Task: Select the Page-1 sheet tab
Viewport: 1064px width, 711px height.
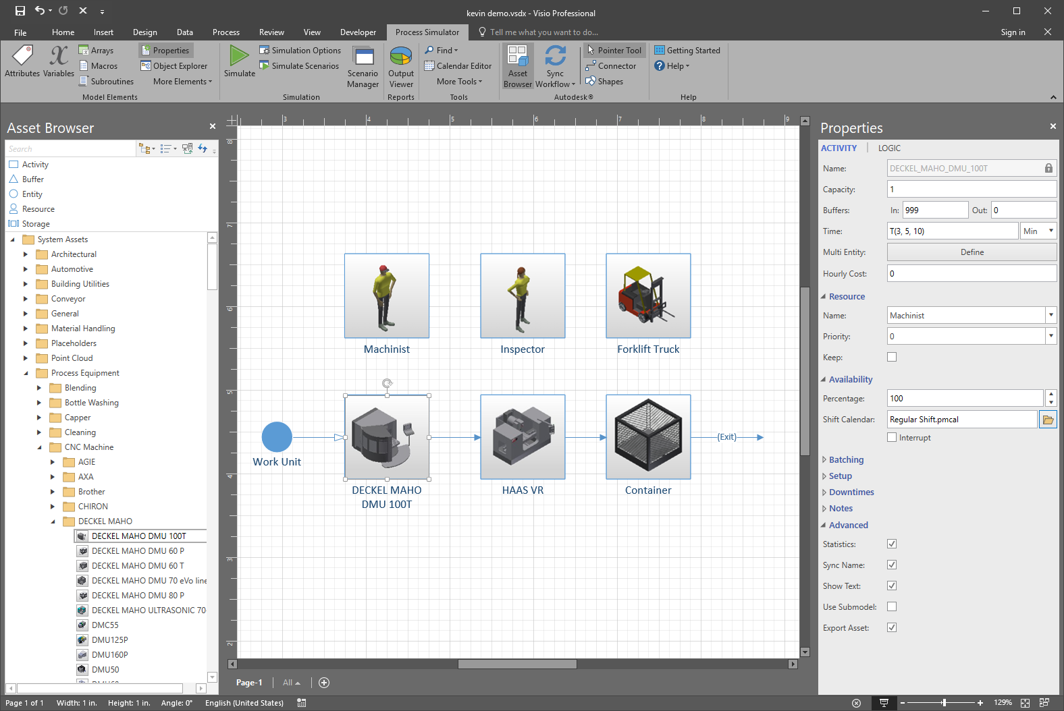Action: coord(249,683)
